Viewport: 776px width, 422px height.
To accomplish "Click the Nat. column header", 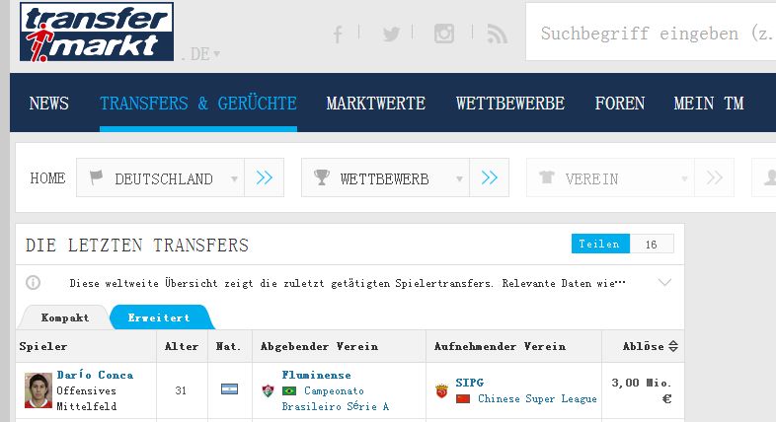I will 228,346.
